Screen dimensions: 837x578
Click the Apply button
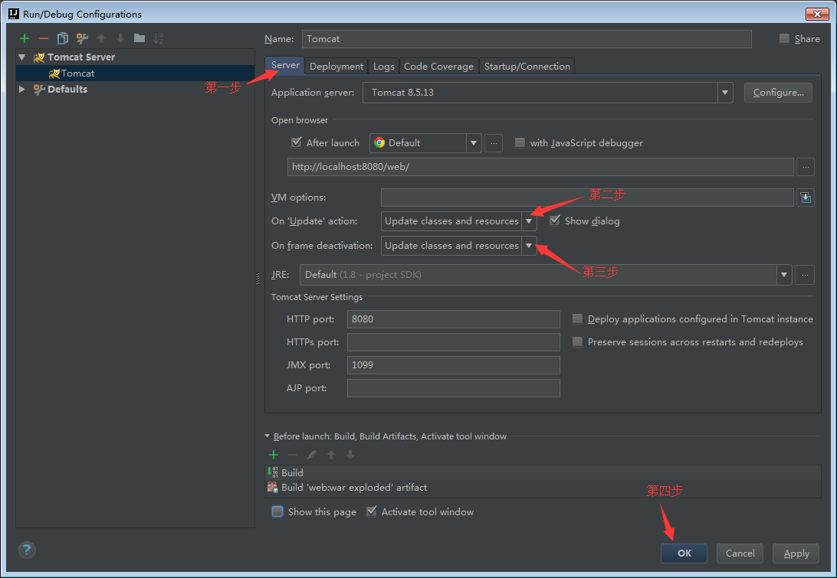pyautogui.click(x=796, y=554)
